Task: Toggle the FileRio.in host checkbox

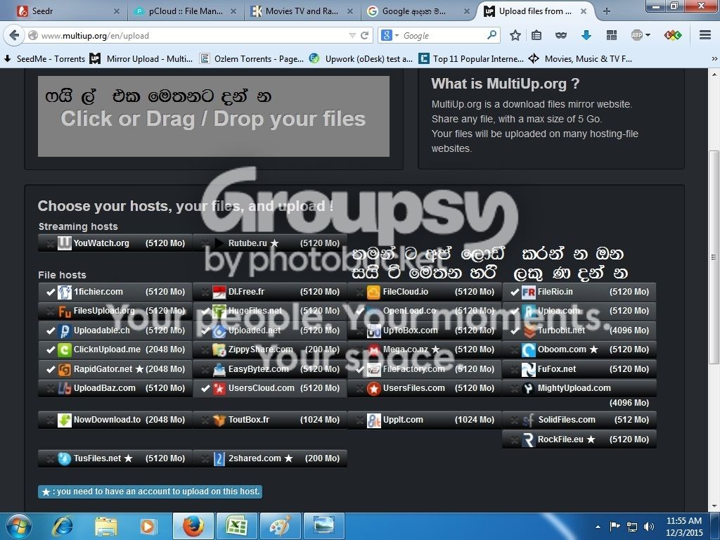Action: click(x=514, y=292)
